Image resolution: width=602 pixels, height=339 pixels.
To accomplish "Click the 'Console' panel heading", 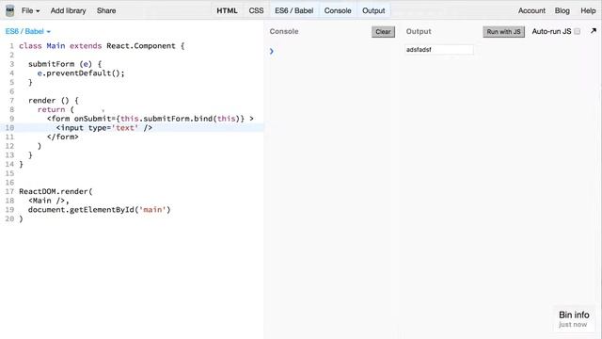I will click(284, 31).
